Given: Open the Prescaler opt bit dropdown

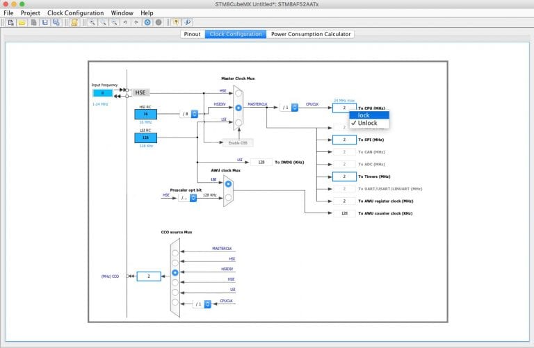Looking at the screenshot, I should tap(188, 198).
